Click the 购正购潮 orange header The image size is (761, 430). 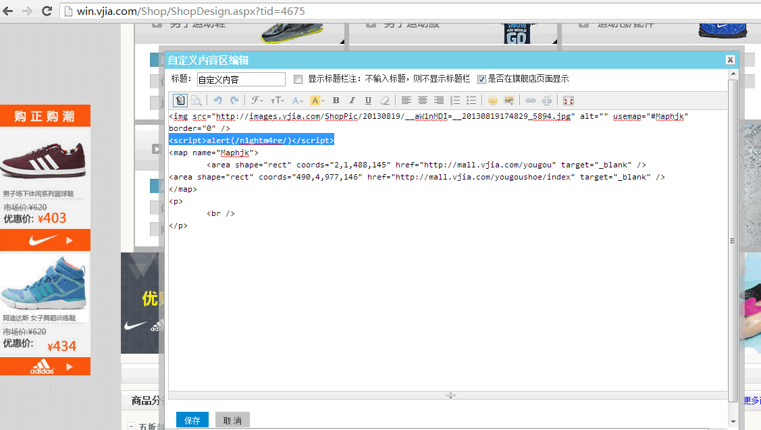[45, 116]
